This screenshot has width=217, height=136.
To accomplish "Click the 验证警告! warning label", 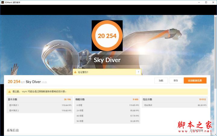I will coord(83,72).
